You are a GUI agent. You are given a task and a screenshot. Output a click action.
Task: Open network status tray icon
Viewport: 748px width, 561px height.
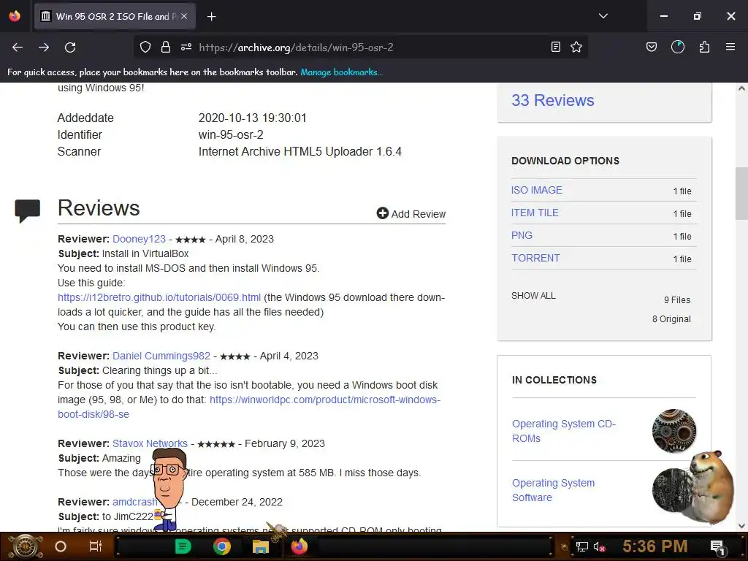click(582, 546)
